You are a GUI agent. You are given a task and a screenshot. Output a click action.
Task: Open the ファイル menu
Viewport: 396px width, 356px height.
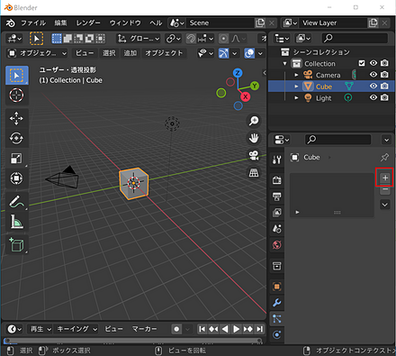click(x=33, y=23)
